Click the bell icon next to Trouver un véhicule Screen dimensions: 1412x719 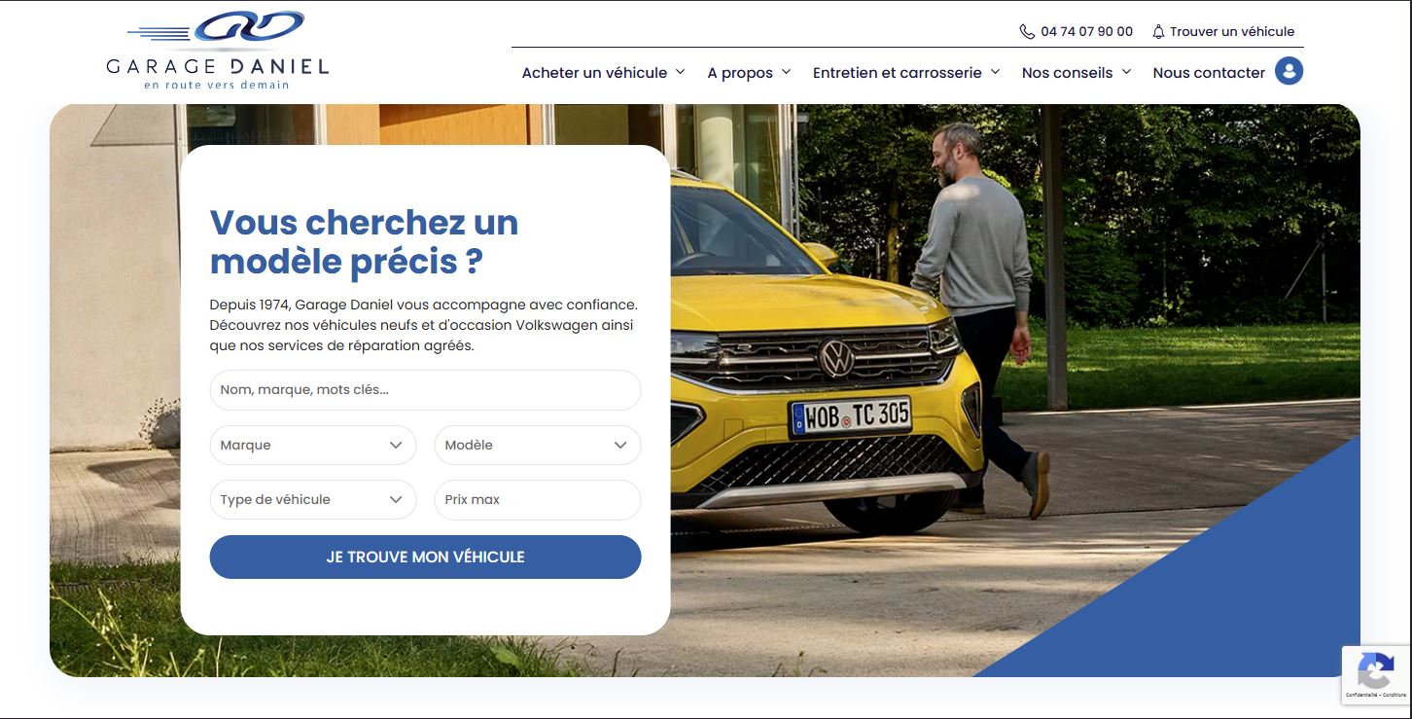pyautogui.click(x=1158, y=31)
